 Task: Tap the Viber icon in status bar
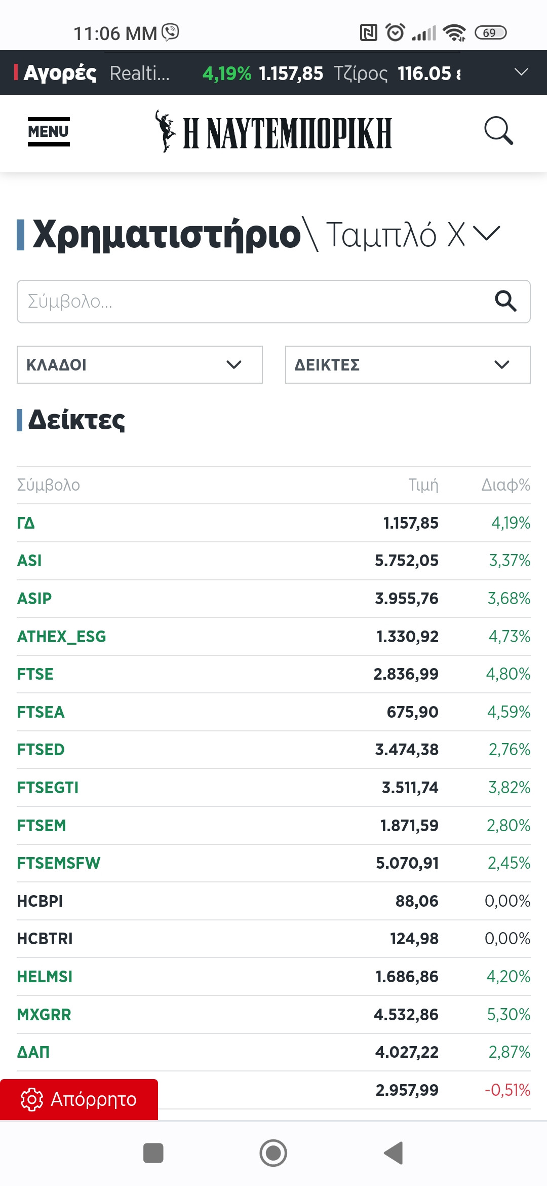click(171, 32)
